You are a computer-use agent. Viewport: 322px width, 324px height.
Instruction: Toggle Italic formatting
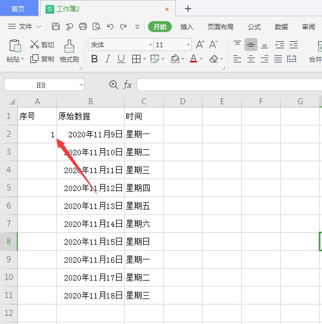[107, 59]
